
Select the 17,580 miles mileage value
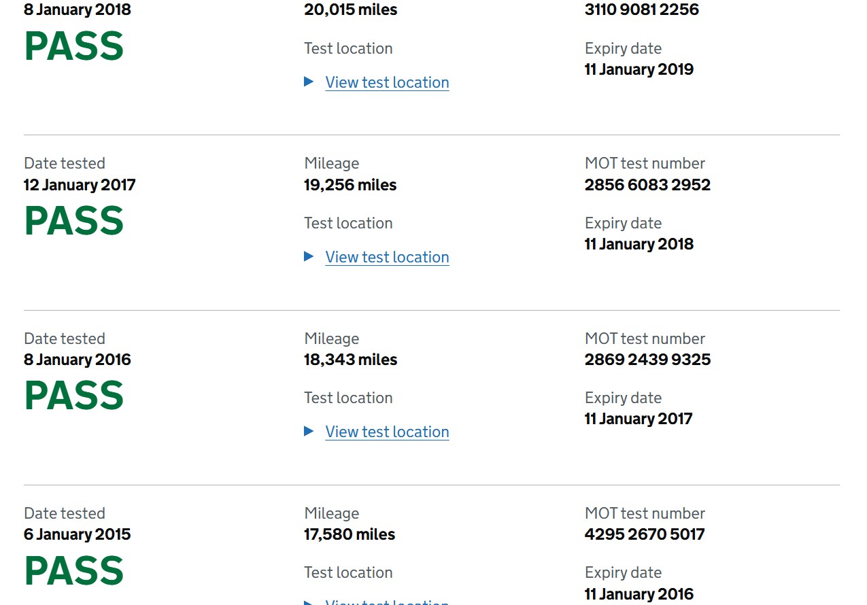pos(350,534)
